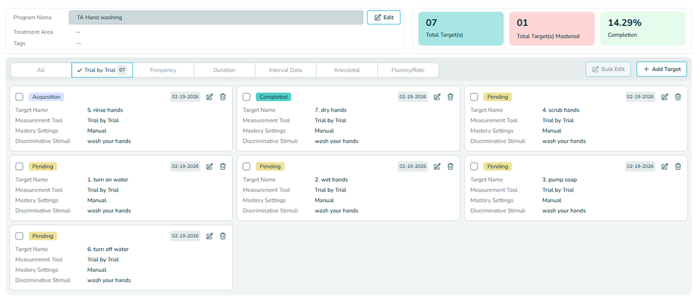Toggle checkbox on turn off water card
The image size is (695, 299).
tap(19, 236)
